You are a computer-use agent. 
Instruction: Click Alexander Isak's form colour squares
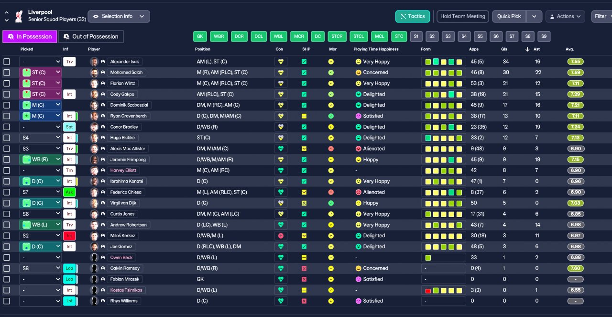[443, 62]
